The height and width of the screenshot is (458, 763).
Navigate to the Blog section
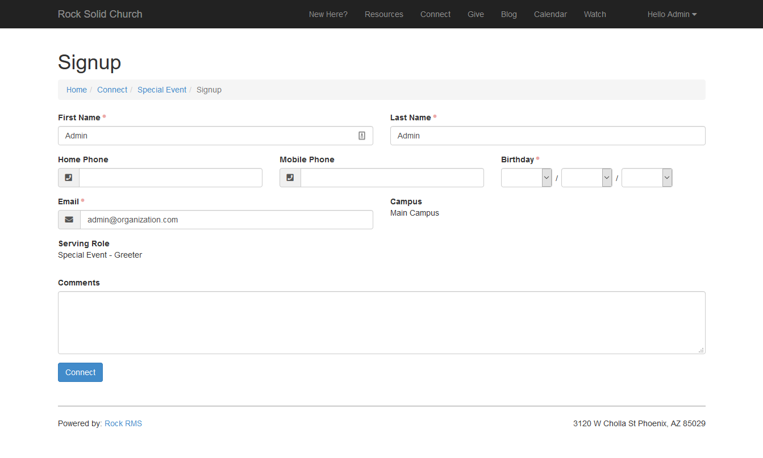(x=508, y=14)
